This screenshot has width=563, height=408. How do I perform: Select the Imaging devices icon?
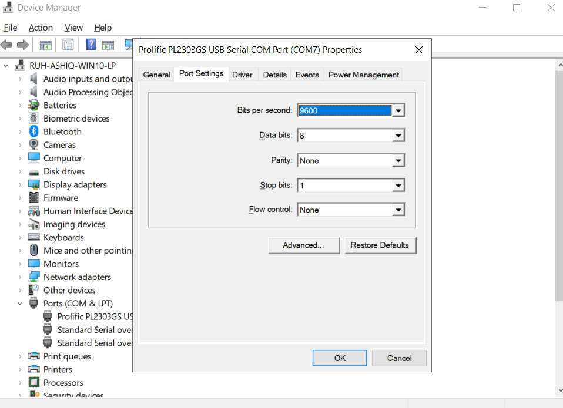point(33,224)
